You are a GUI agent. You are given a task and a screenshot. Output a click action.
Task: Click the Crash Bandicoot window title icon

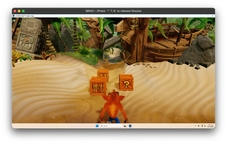tap(13, 16)
